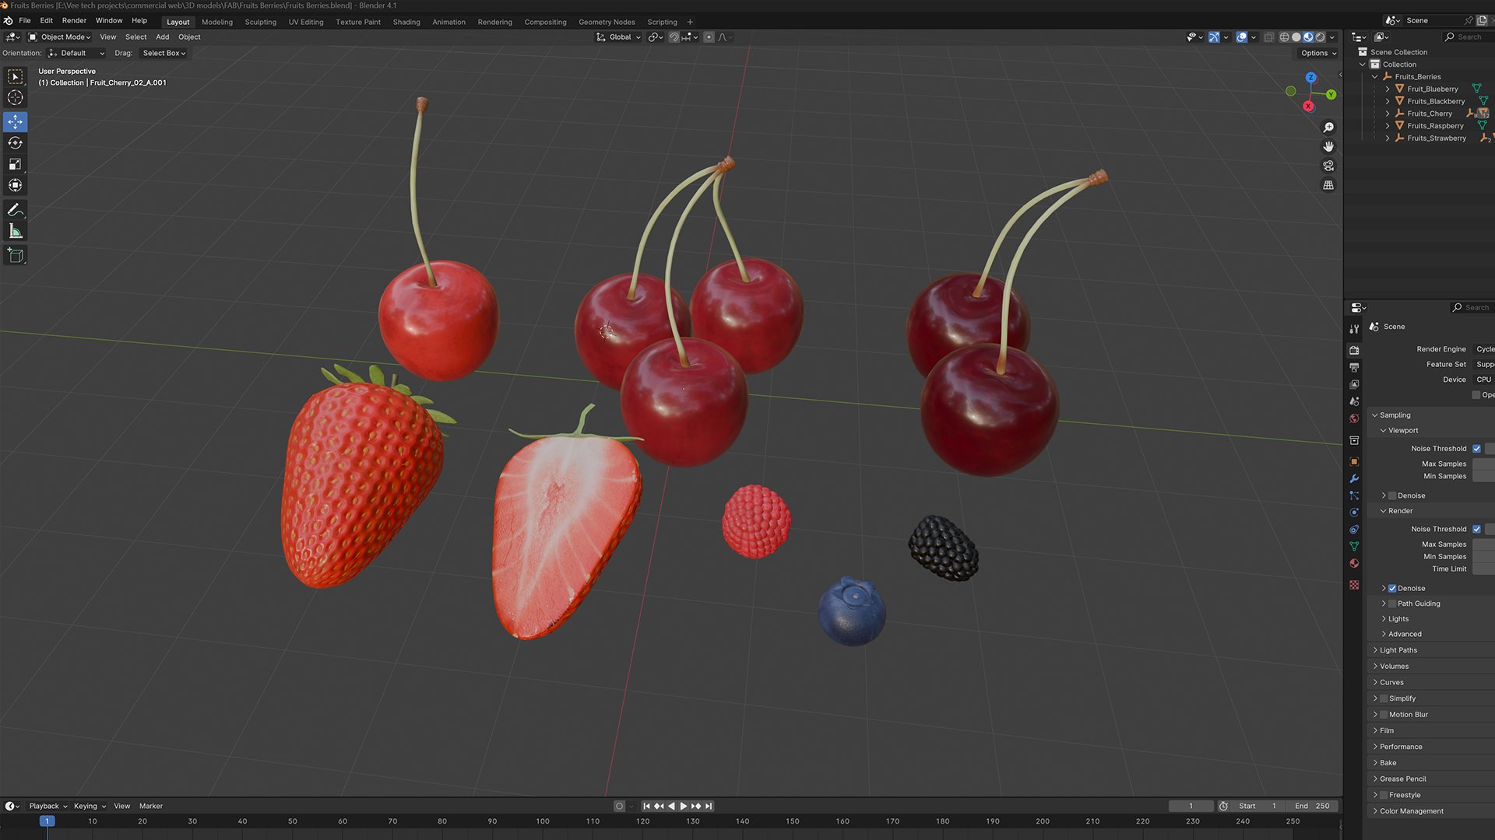The height and width of the screenshot is (840, 1495).
Task: Open the Tool properties tab
Action: (x=1354, y=329)
